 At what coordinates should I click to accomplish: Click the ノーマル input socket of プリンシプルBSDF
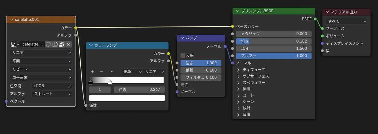tap(232, 63)
